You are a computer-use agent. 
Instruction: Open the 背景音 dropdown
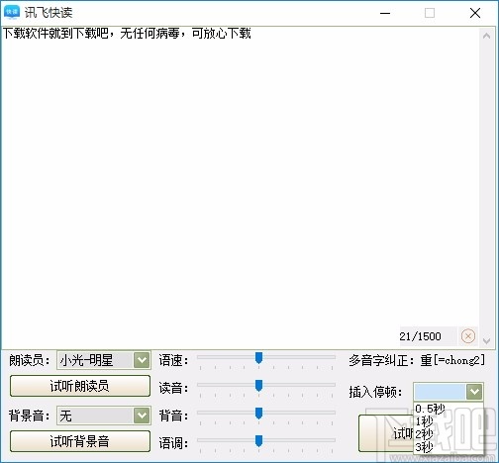click(142, 416)
